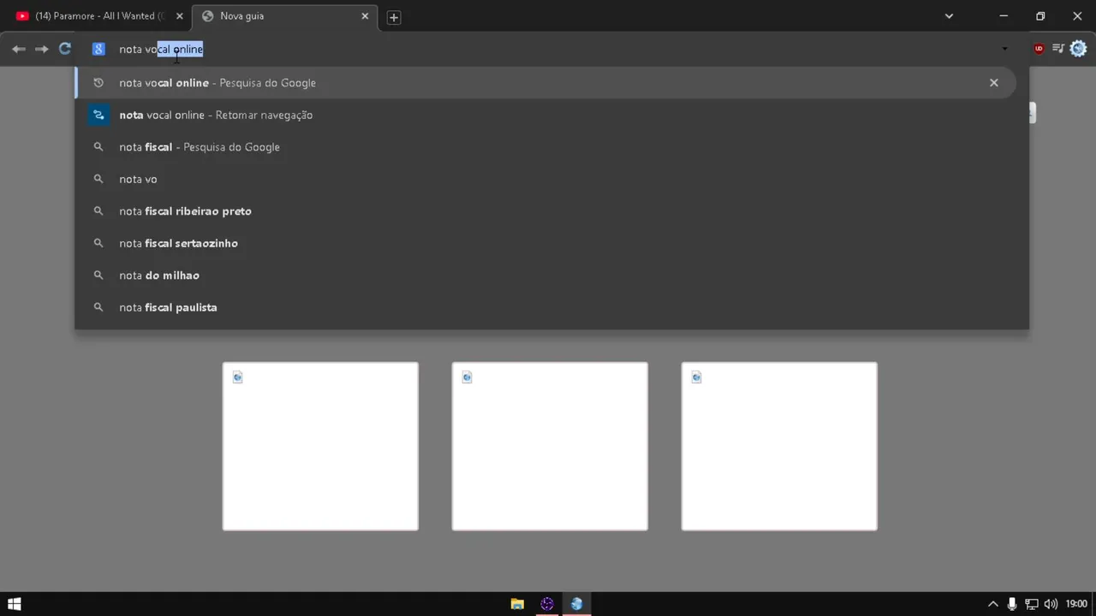Go forward with the forward arrow
Screen dimensions: 1096x616
[x=41, y=49]
